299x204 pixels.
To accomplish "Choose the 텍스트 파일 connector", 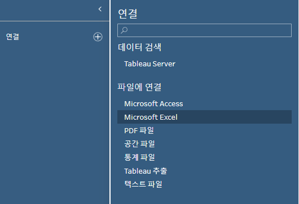I will tap(143, 184).
